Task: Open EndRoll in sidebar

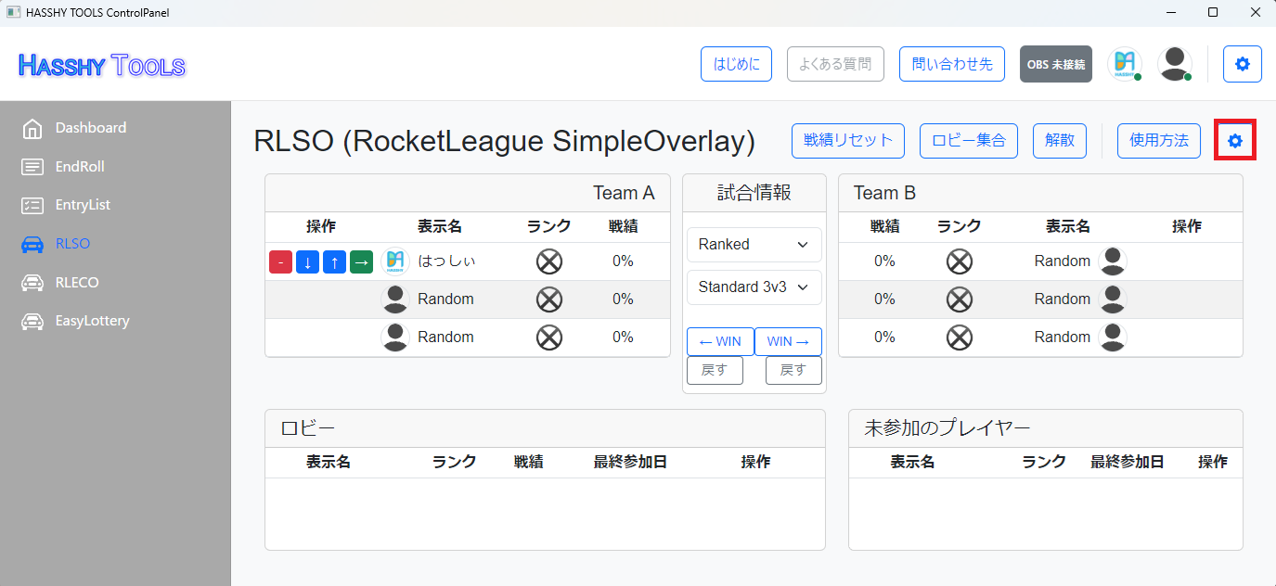Action: tap(80, 167)
